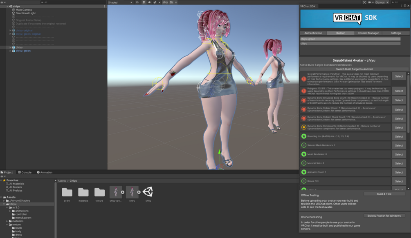The width and height of the screenshot is (411, 238).
Task: Open the Console tab
Action: [x=25, y=172]
